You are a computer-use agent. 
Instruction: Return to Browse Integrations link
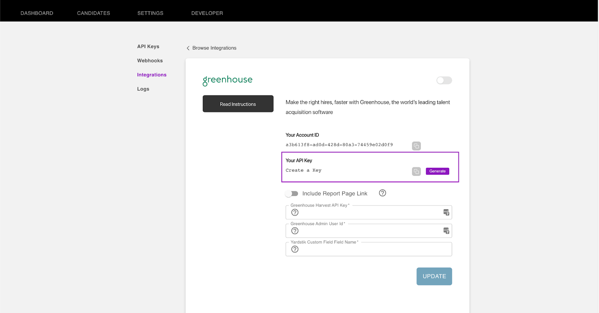pos(214,48)
